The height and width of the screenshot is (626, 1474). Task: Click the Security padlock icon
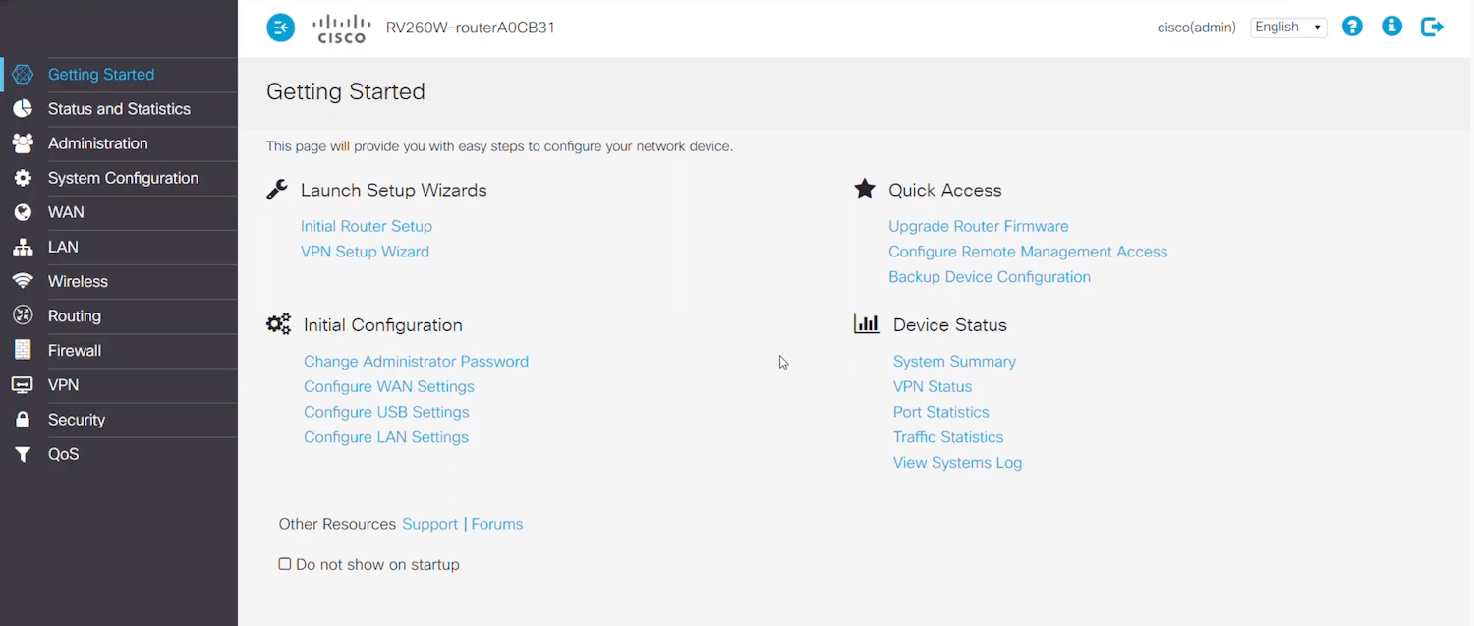[23, 420]
